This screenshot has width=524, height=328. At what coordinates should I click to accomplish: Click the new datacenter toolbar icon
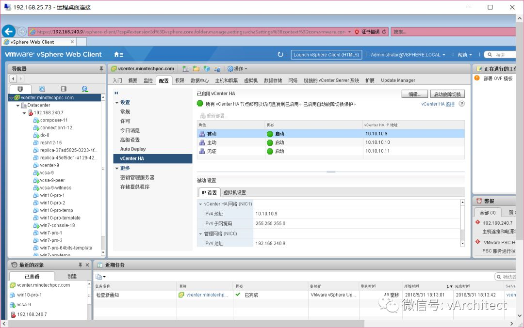(x=185, y=69)
